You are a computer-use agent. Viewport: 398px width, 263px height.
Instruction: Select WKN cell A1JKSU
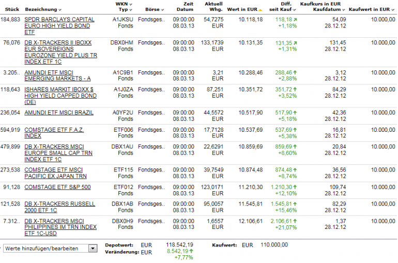coord(123,20)
